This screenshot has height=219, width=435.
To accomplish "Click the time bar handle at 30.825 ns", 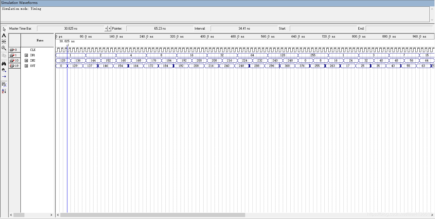I will click(67, 45).
